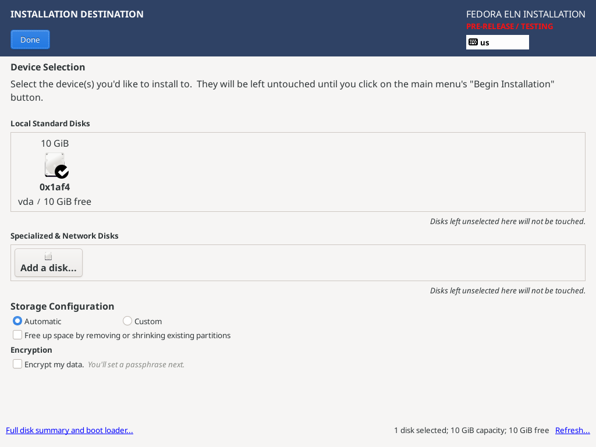Screen dimensions: 596x447
Task: Click the Refresh link
Action: tap(573, 430)
